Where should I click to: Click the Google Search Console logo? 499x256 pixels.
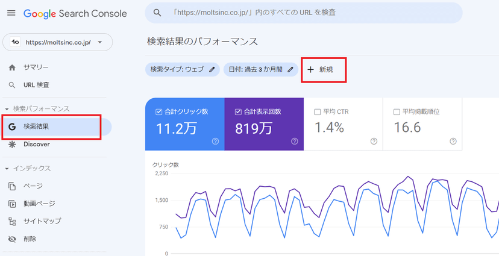[x=75, y=13]
